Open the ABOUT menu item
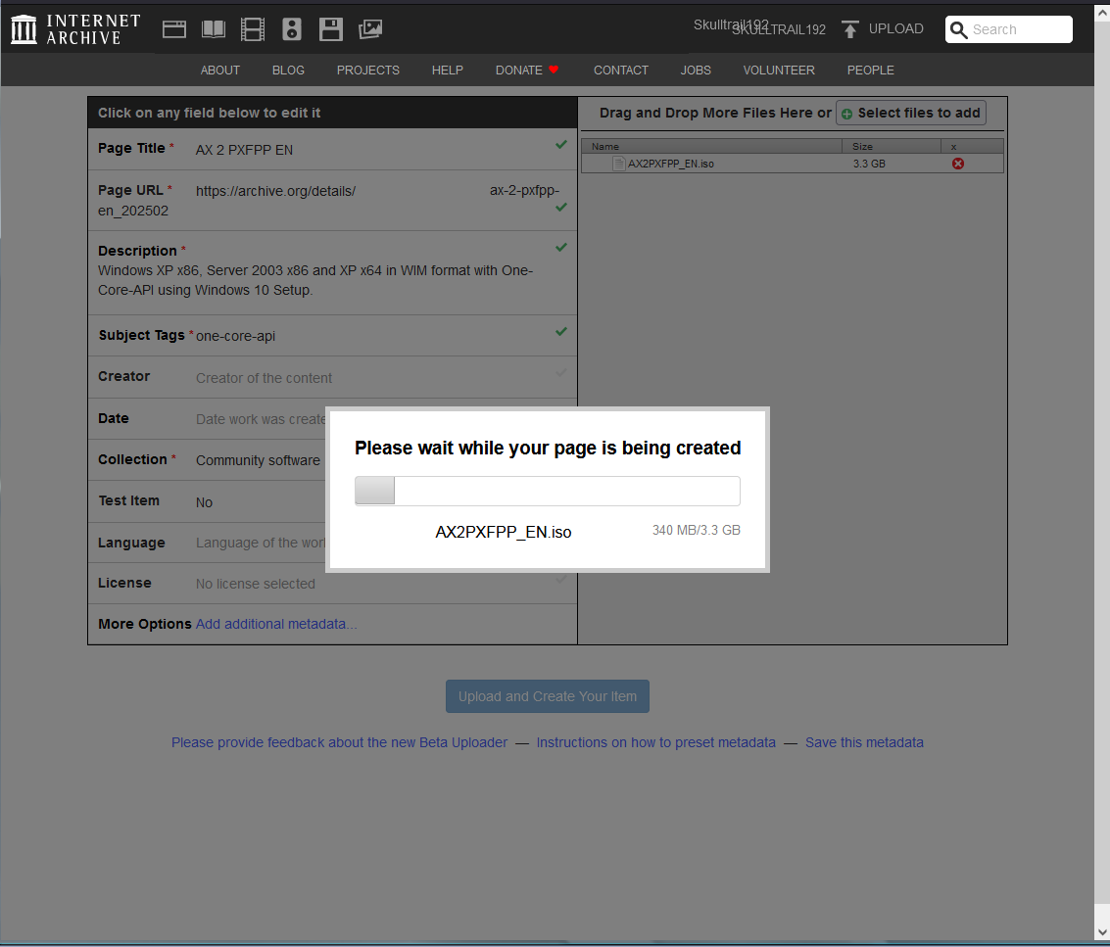Screen dimensions: 1110x947 pyautogui.click(x=220, y=71)
